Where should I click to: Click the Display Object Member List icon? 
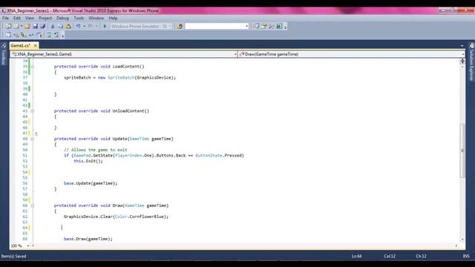tap(8, 35)
